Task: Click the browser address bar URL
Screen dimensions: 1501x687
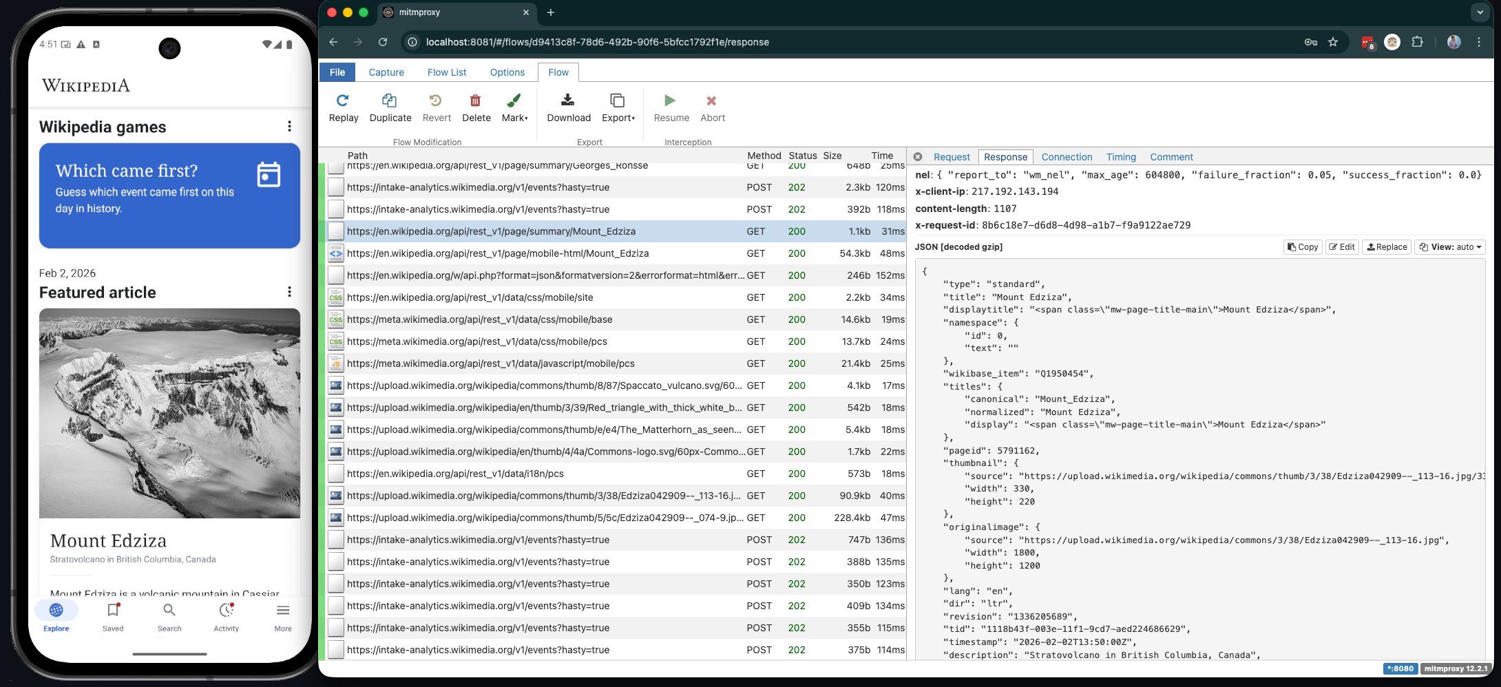Action: pyautogui.click(x=597, y=42)
